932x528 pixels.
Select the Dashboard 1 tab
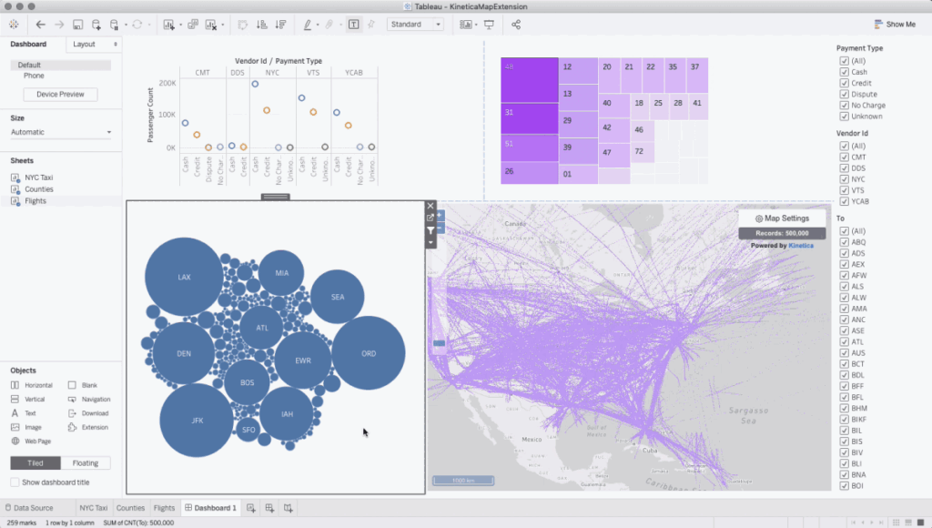[x=210, y=508]
